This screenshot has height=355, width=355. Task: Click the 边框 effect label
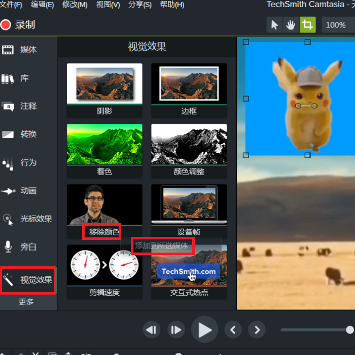pos(189,111)
